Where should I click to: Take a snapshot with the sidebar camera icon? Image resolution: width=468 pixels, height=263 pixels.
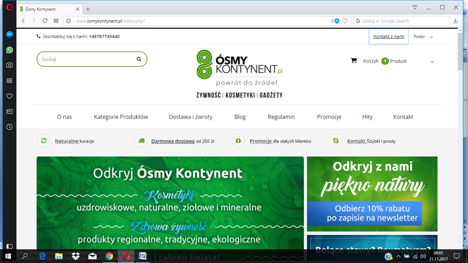pyautogui.click(x=10, y=65)
